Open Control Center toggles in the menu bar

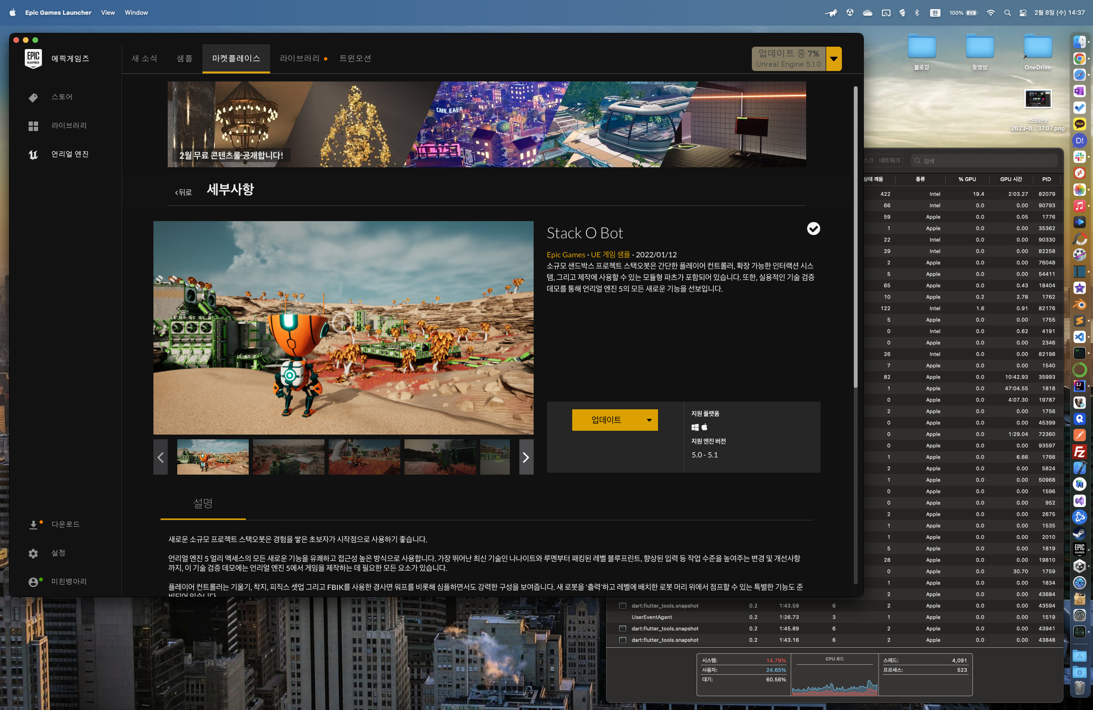(x=1022, y=13)
